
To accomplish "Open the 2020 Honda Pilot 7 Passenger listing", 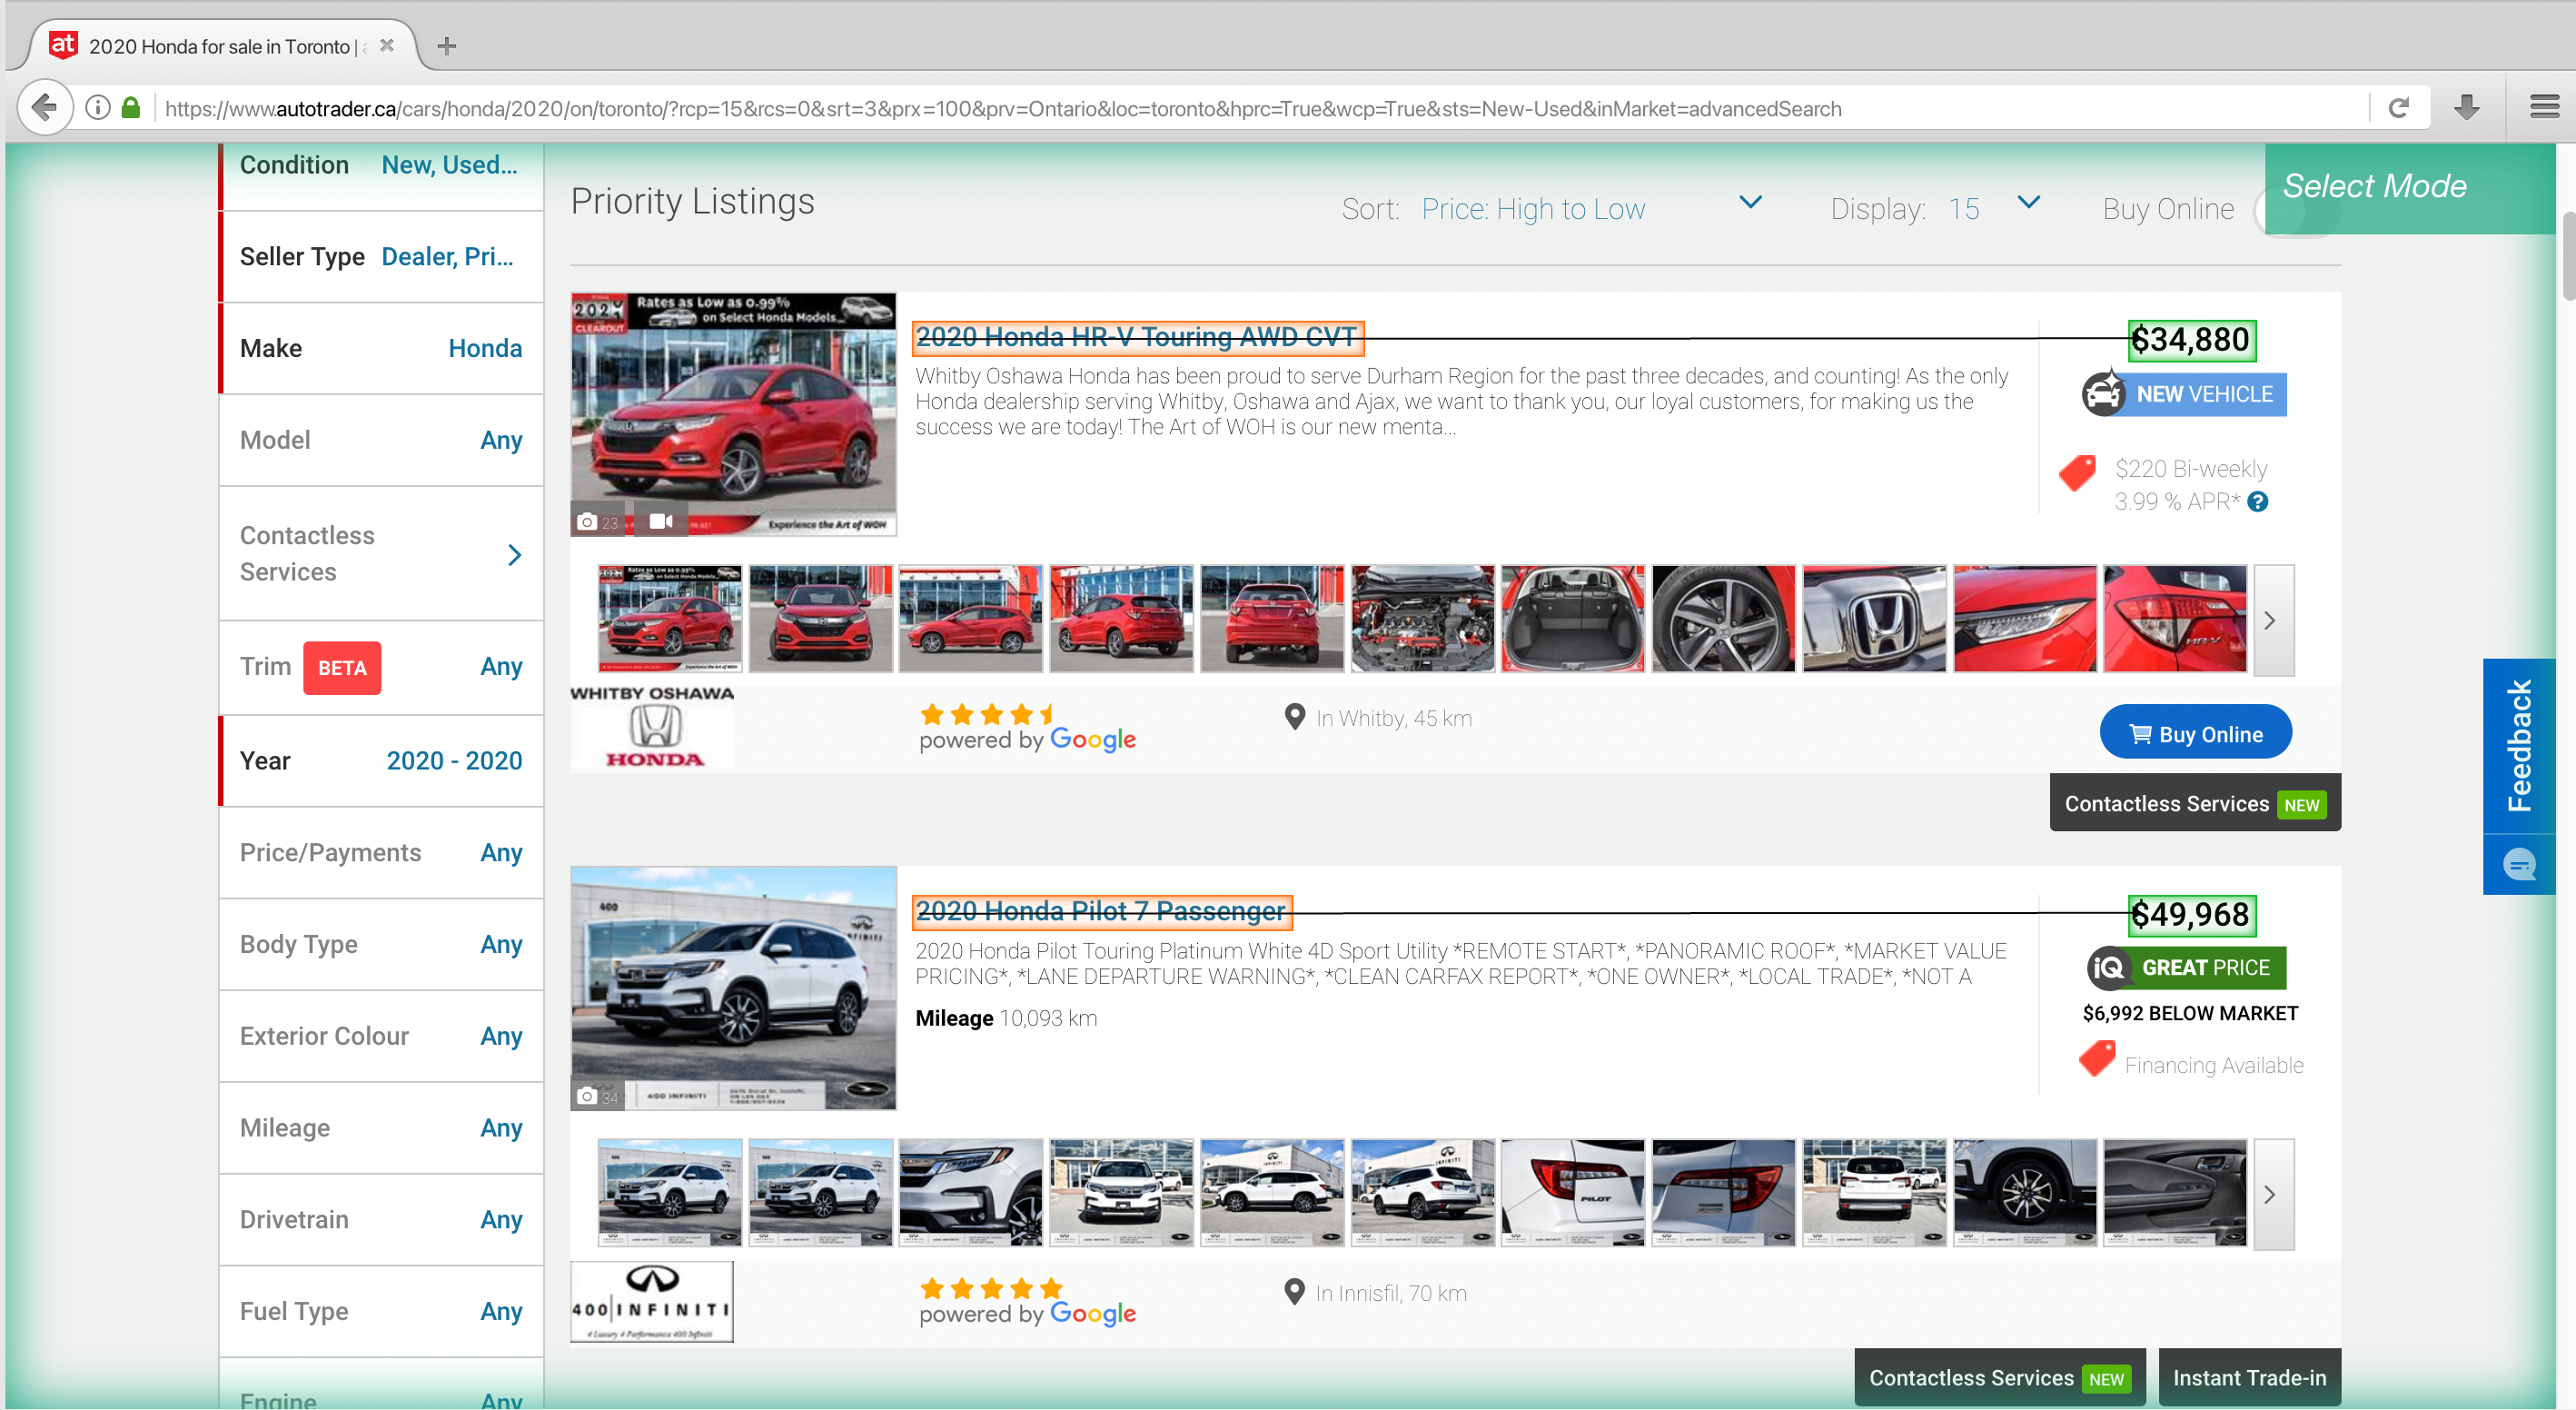I will tap(1101, 911).
